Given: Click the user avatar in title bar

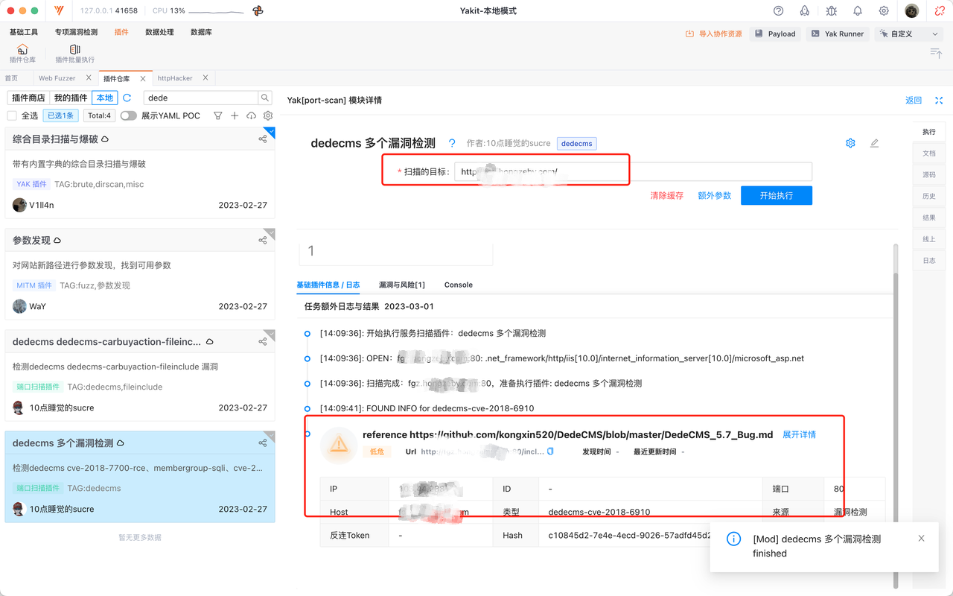Looking at the screenshot, I should 912,11.
